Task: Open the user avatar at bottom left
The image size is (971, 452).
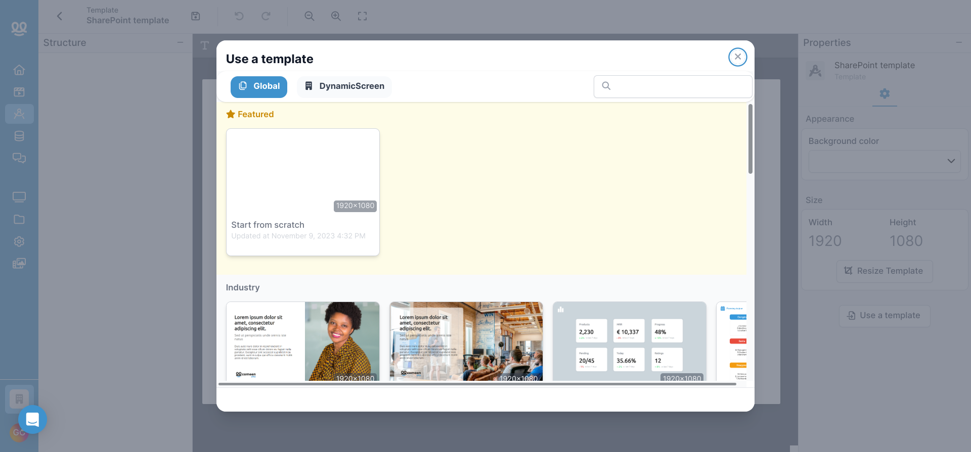Action: 19,433
